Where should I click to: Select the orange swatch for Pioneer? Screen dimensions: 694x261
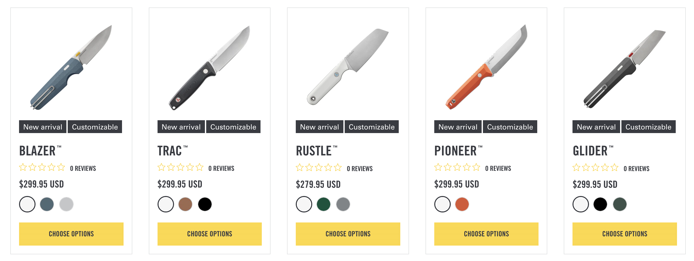point(462,204)
